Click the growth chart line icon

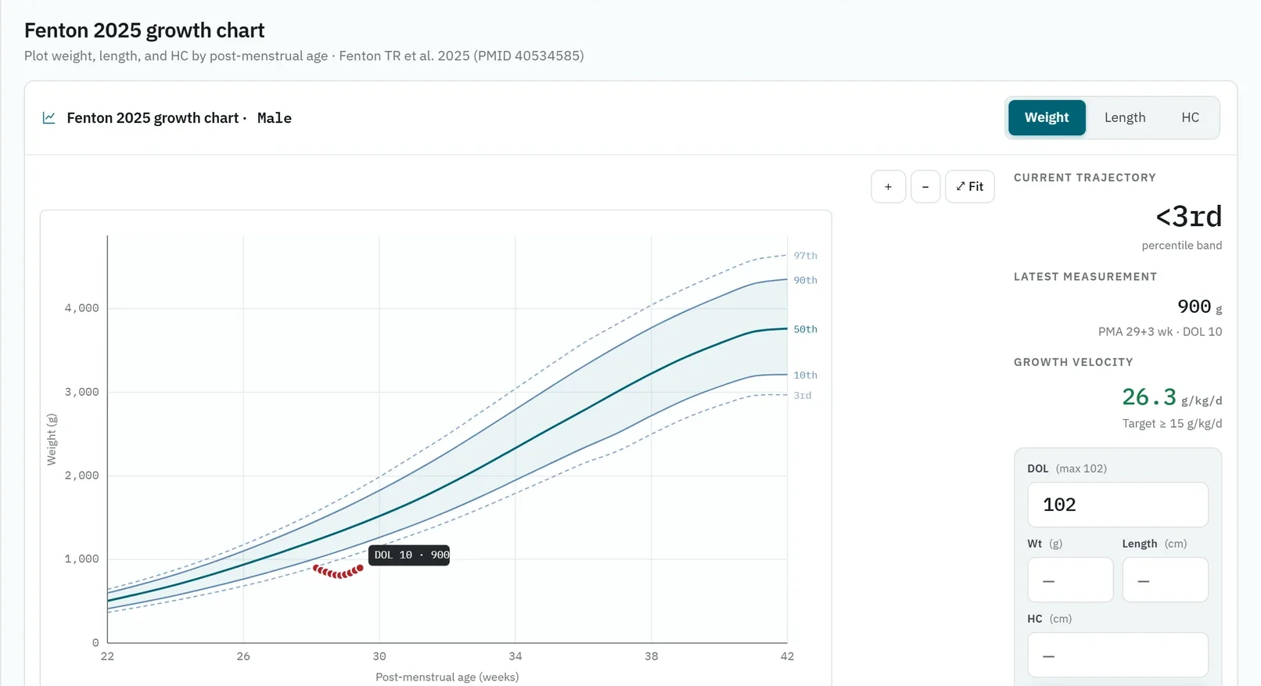pyautogui.click(x=48, y=117)
